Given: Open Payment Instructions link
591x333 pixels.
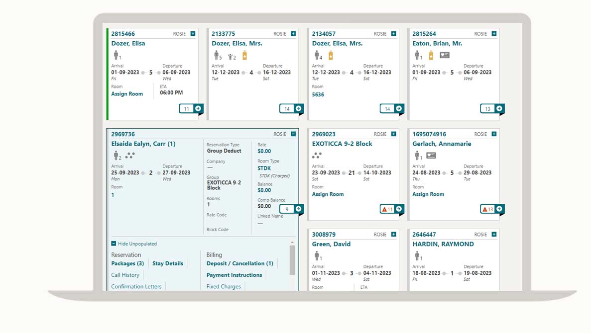Looking at the screenshot, I should coord(234,275).
